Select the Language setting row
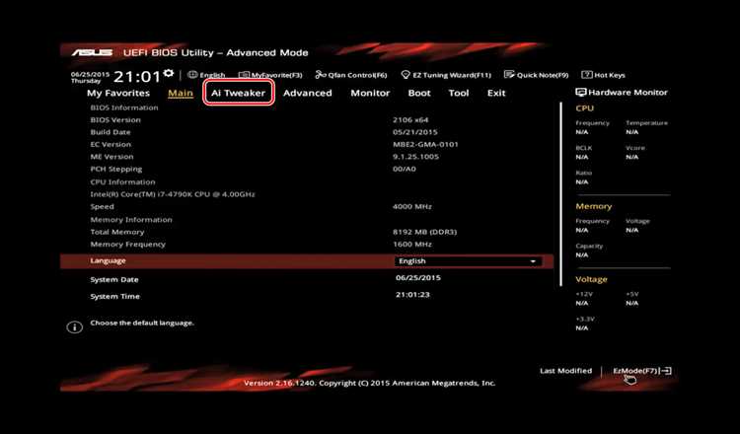Viewport: 740px width, 434px height. click(x=306, y=261)
